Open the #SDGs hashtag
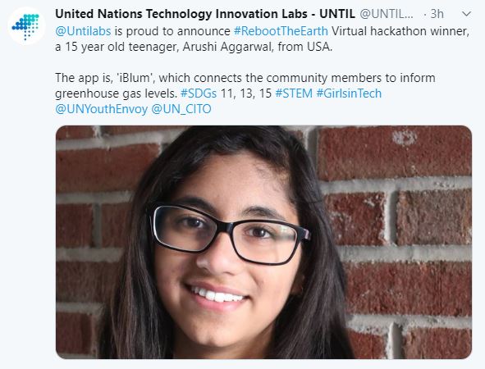The image size is (485, 369). pyautogui.click(x=199, y=93)
